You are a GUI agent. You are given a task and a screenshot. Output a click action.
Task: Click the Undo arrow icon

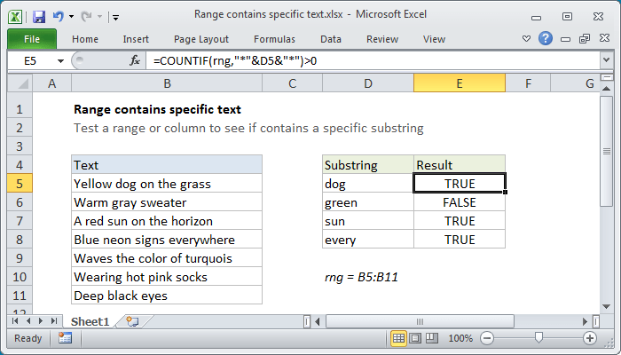(59, 17)
